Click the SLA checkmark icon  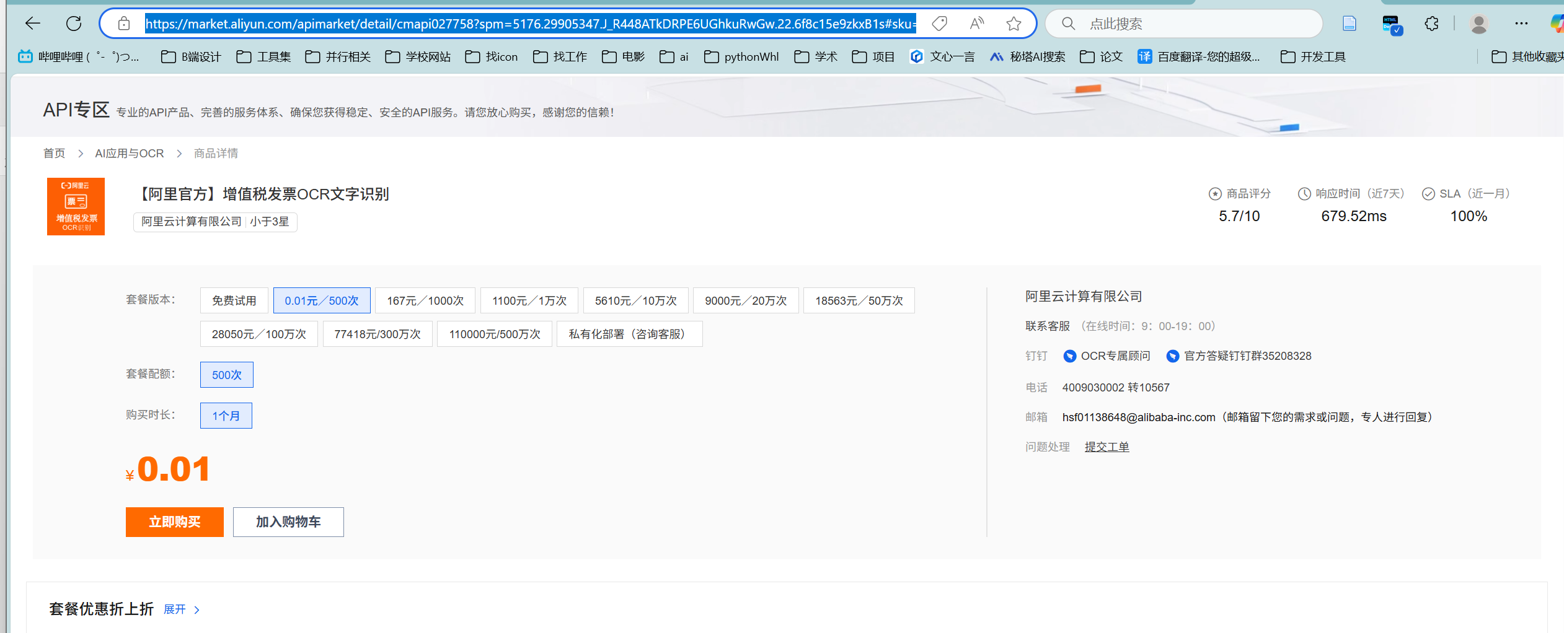tap(1428, 194)
